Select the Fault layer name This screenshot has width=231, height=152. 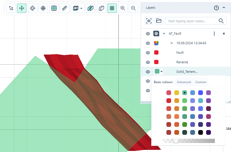coord(180,53)
